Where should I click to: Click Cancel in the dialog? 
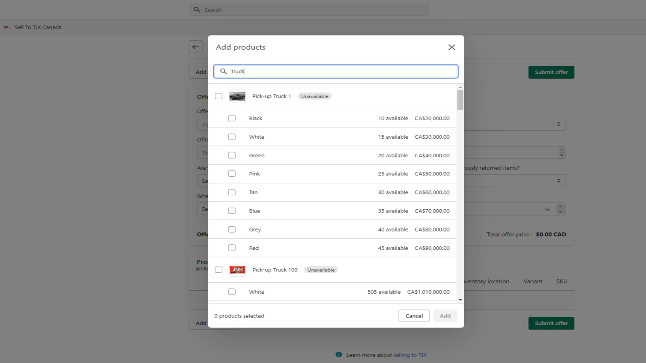[414, 316]
